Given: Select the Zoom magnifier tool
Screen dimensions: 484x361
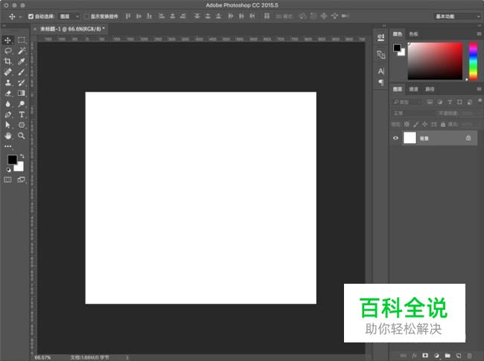Looking at the screenshot, I should pyautogui.click(x=22, y=137).
